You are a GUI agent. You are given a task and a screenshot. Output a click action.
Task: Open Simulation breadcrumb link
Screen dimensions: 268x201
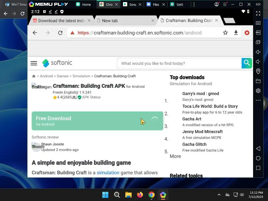81,76
